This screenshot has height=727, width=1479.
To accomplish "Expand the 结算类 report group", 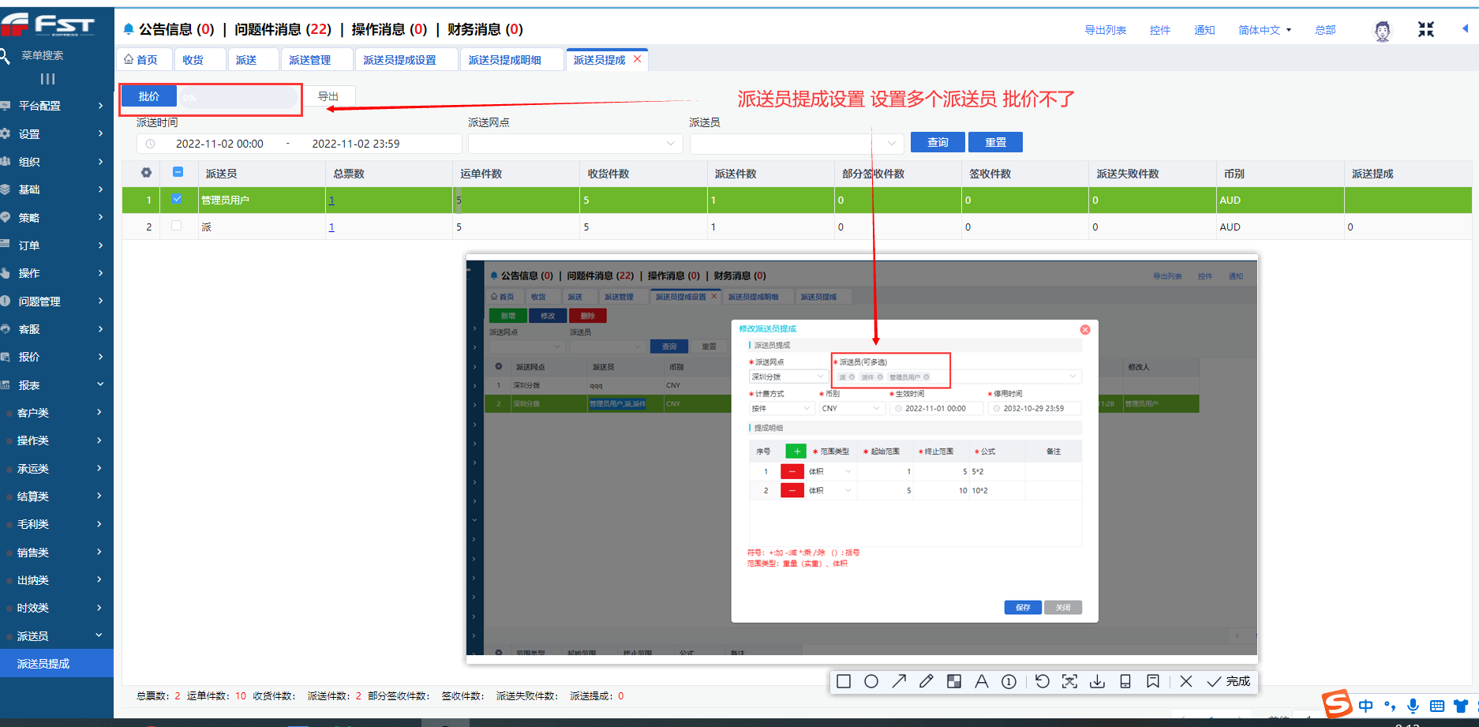I will tap(55, 497).
